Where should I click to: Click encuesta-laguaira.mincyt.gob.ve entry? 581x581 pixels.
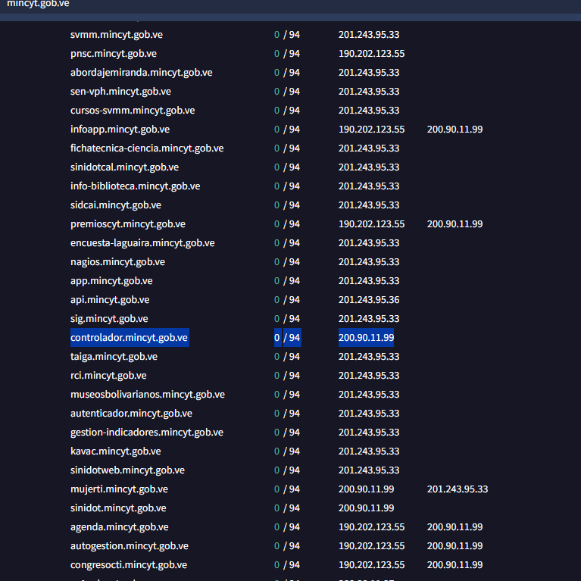point(142,242)
